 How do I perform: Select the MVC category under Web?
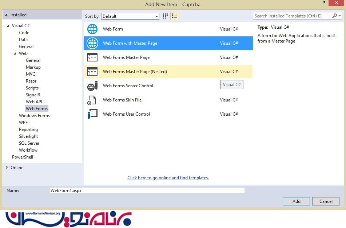(x=31, y=74)
